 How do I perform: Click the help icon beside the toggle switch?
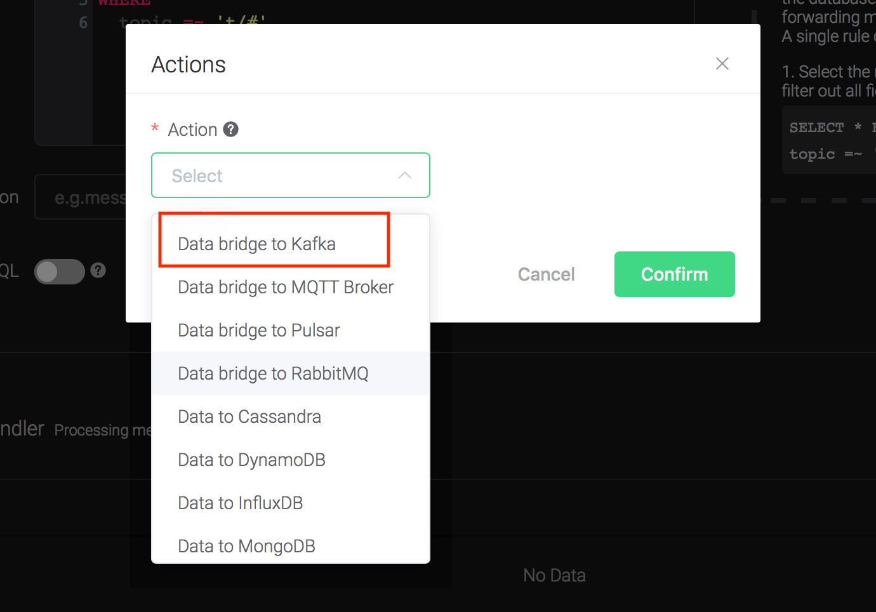pyautogui.click(x=98, y=270)
